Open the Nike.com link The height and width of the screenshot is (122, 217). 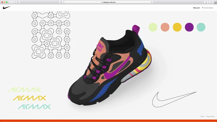[x=196, y=8]
